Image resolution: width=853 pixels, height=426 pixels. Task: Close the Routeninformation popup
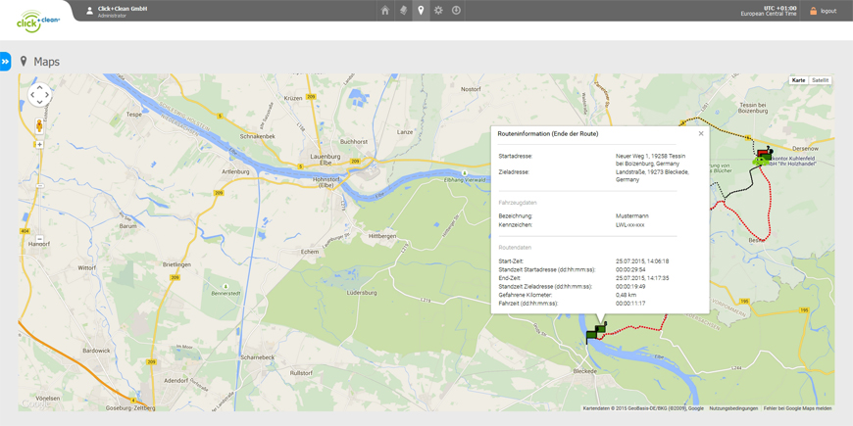point(701,133)
